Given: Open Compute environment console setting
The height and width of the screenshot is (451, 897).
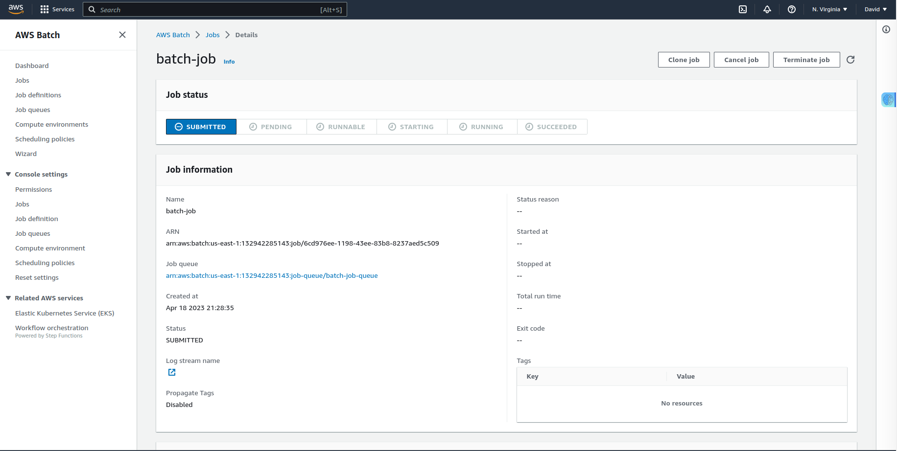Looking at the screenshot, I should [50, 248].
